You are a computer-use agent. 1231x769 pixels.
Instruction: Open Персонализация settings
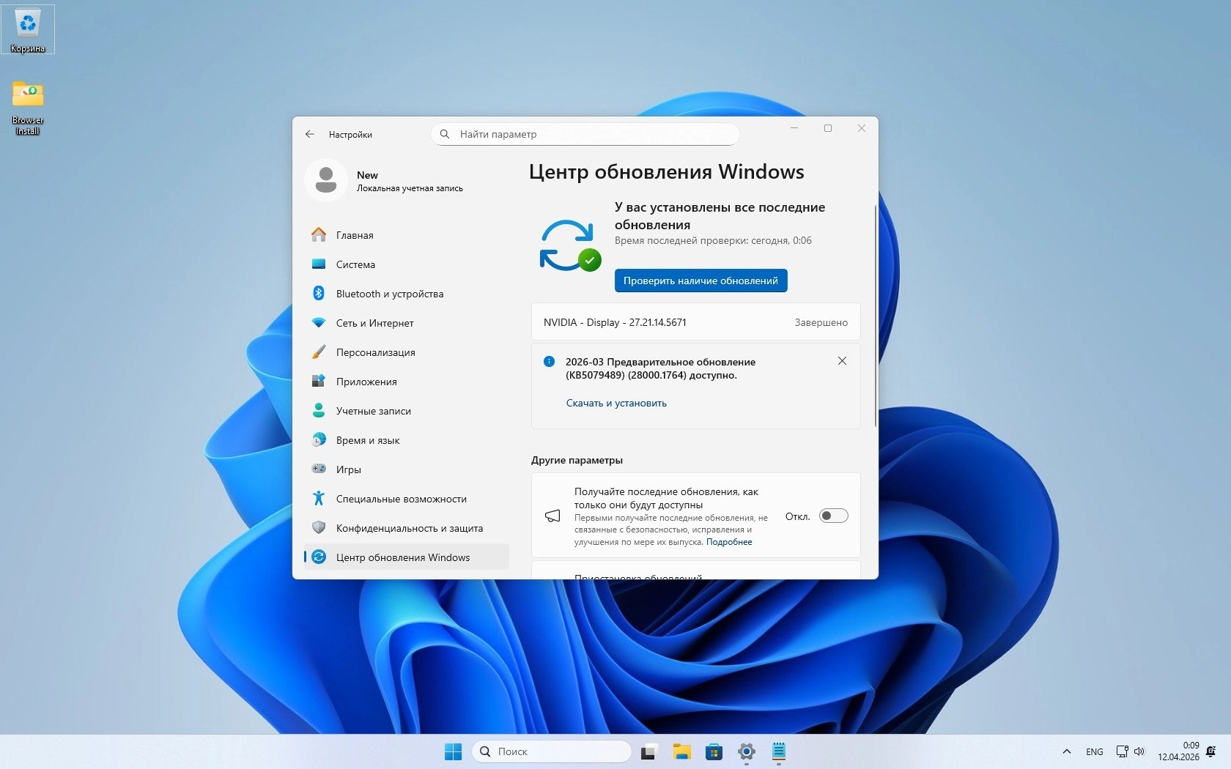point(406,352)
